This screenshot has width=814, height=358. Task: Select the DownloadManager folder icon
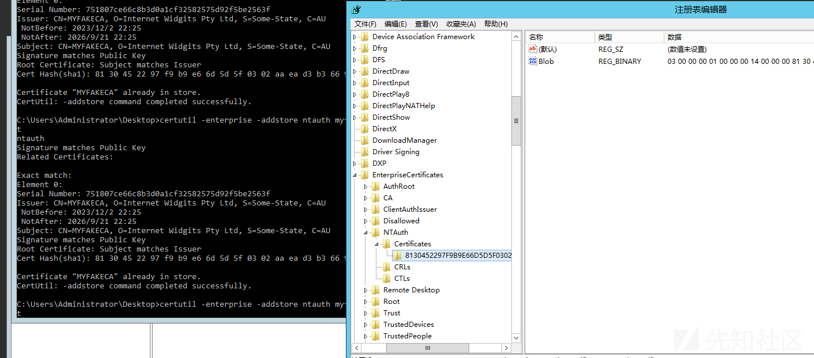364,140
